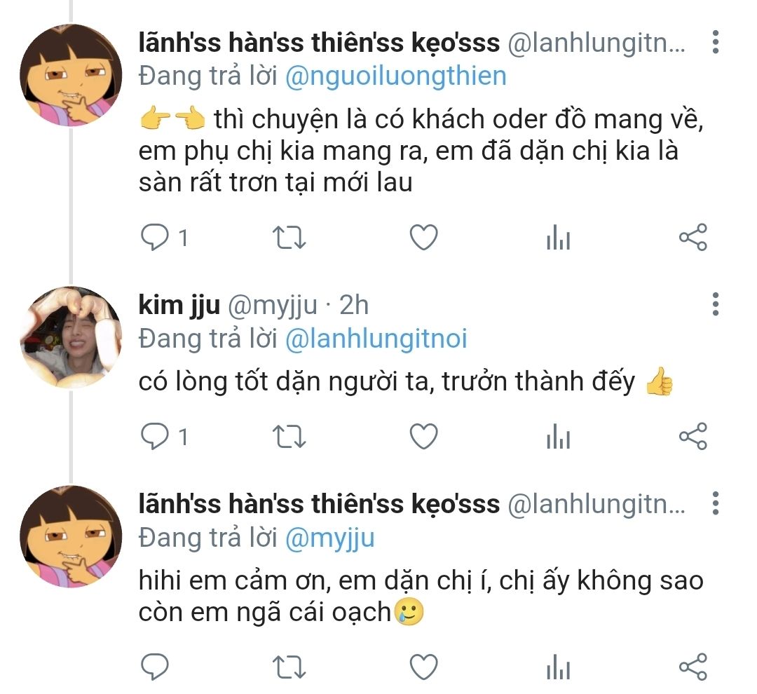Like the first tweet about sàn rất trơn
The width and height of the screenshot is (757, 694).
423,238
